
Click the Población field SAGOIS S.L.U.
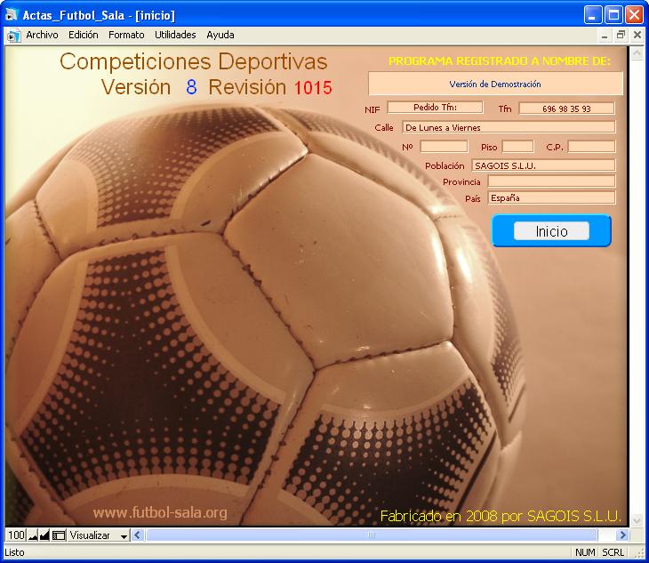point(543,165)
